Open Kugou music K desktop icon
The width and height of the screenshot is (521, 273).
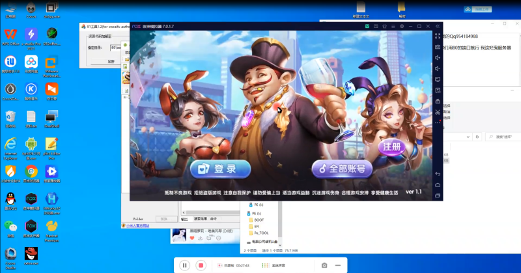coord(31,91)
